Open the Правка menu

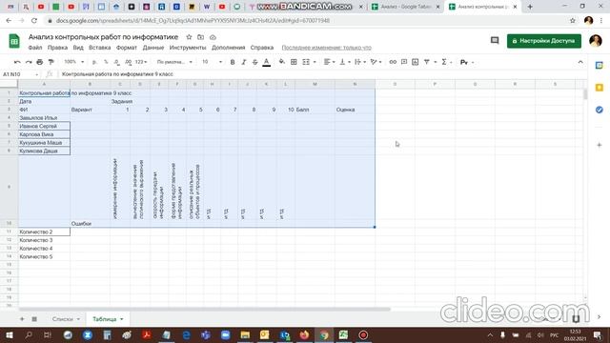point(57,48)
